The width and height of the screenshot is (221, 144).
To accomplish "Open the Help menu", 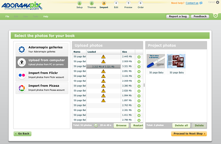I will point(46,17).
